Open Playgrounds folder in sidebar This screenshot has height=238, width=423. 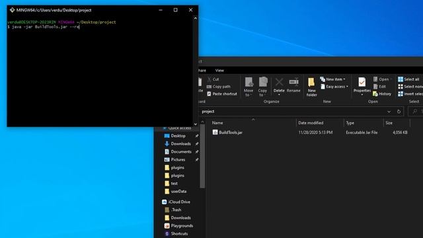pyautogui.click(x=182, y=225)
